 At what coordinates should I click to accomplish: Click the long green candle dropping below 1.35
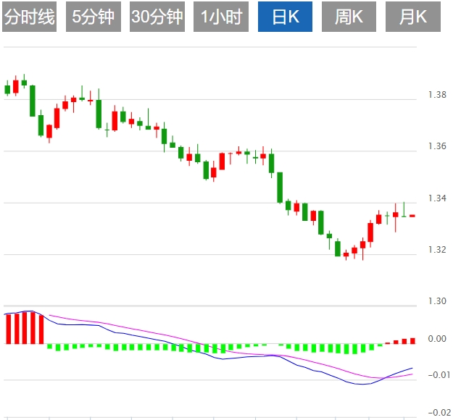(x=280, y=188)
